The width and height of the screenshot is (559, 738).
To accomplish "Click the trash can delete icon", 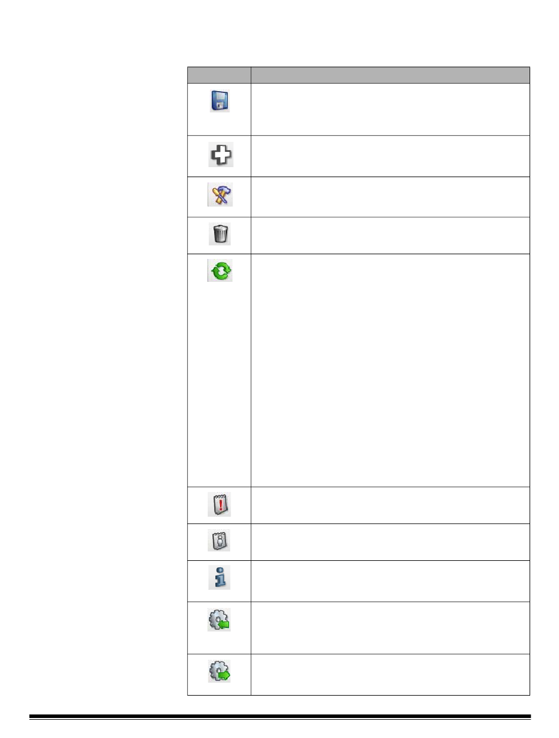I will pyautogui.click(x=220, y=234).
